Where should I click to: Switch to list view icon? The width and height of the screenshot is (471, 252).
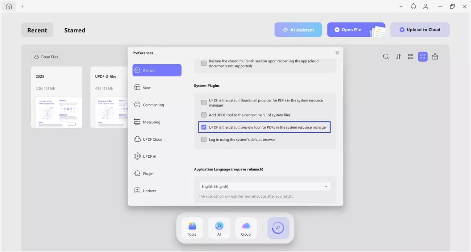(410, 57)
